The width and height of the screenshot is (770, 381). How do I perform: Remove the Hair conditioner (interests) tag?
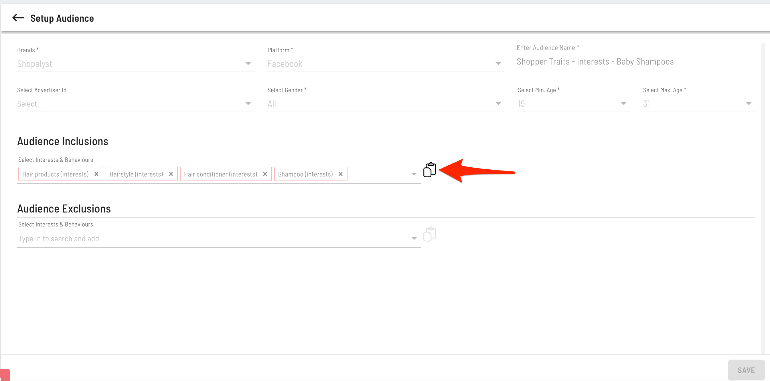pyautogui.click(x=265, y=174)
